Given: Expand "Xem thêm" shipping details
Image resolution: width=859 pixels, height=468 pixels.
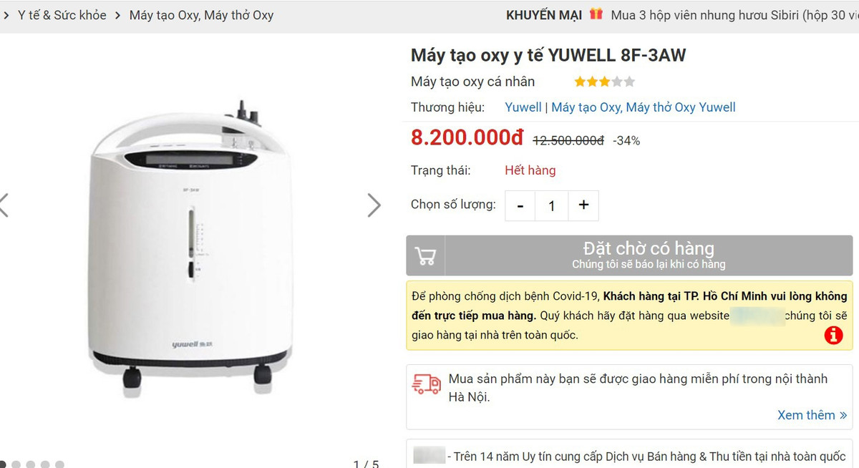Looking at the screenshot, I should point(812,415).
